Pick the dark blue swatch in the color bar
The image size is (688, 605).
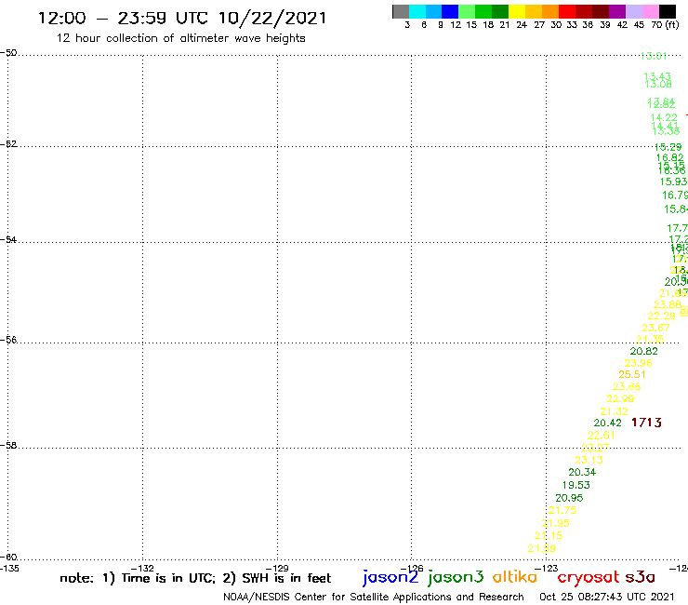pos(450,11)
